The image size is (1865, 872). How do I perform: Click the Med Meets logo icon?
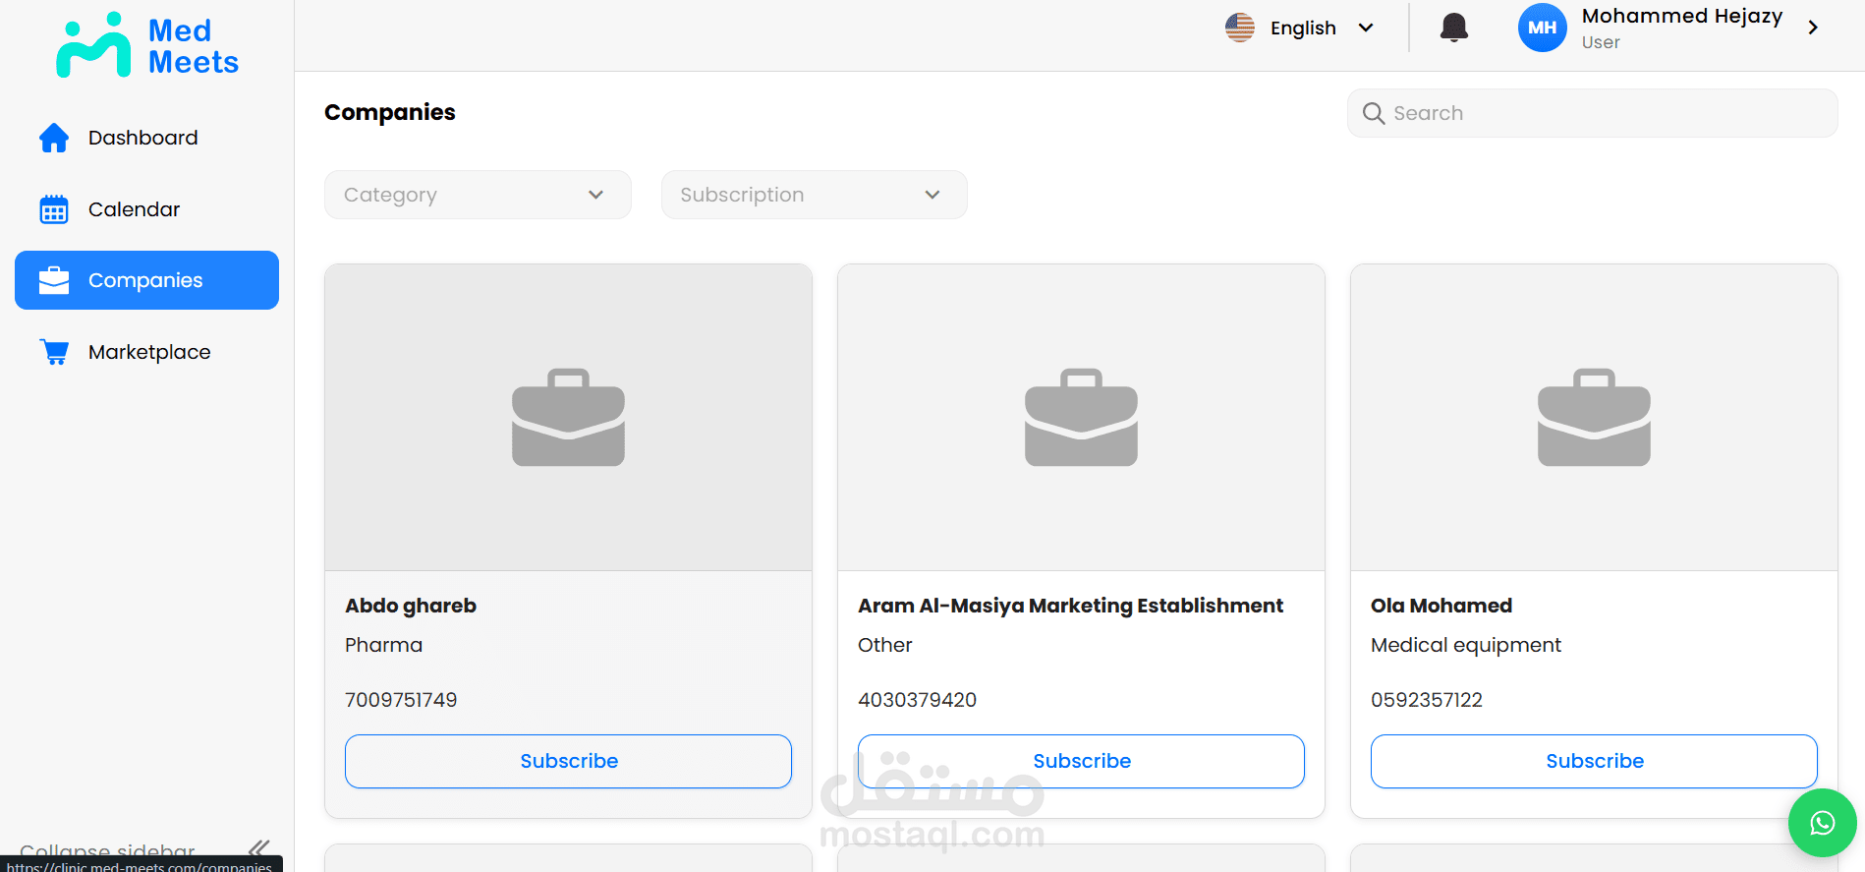[93, 45]
